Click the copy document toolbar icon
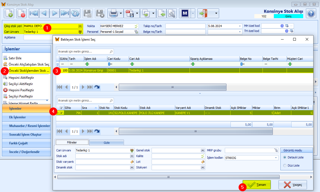This screenshot has width=320, height=192. (x=146, y=14)
